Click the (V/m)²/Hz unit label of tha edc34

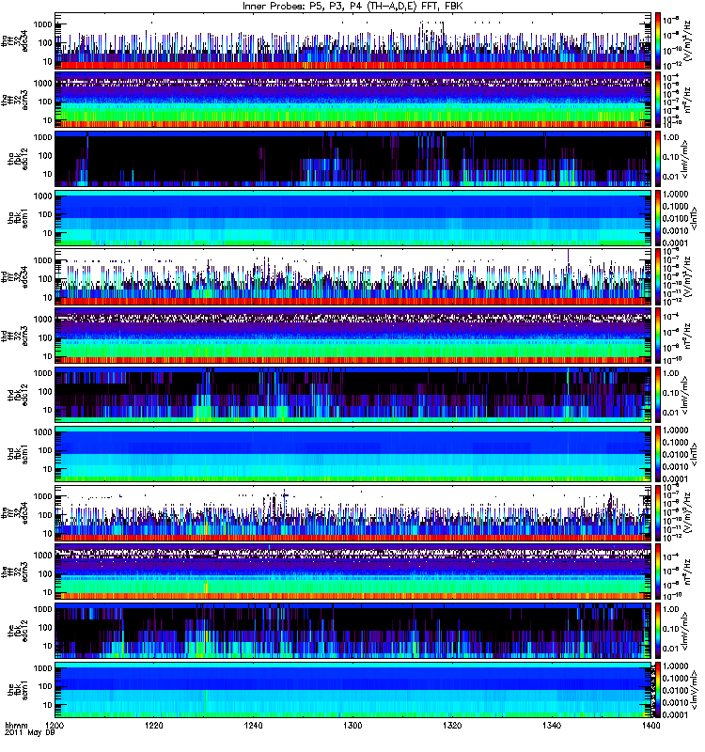point(688,41)
